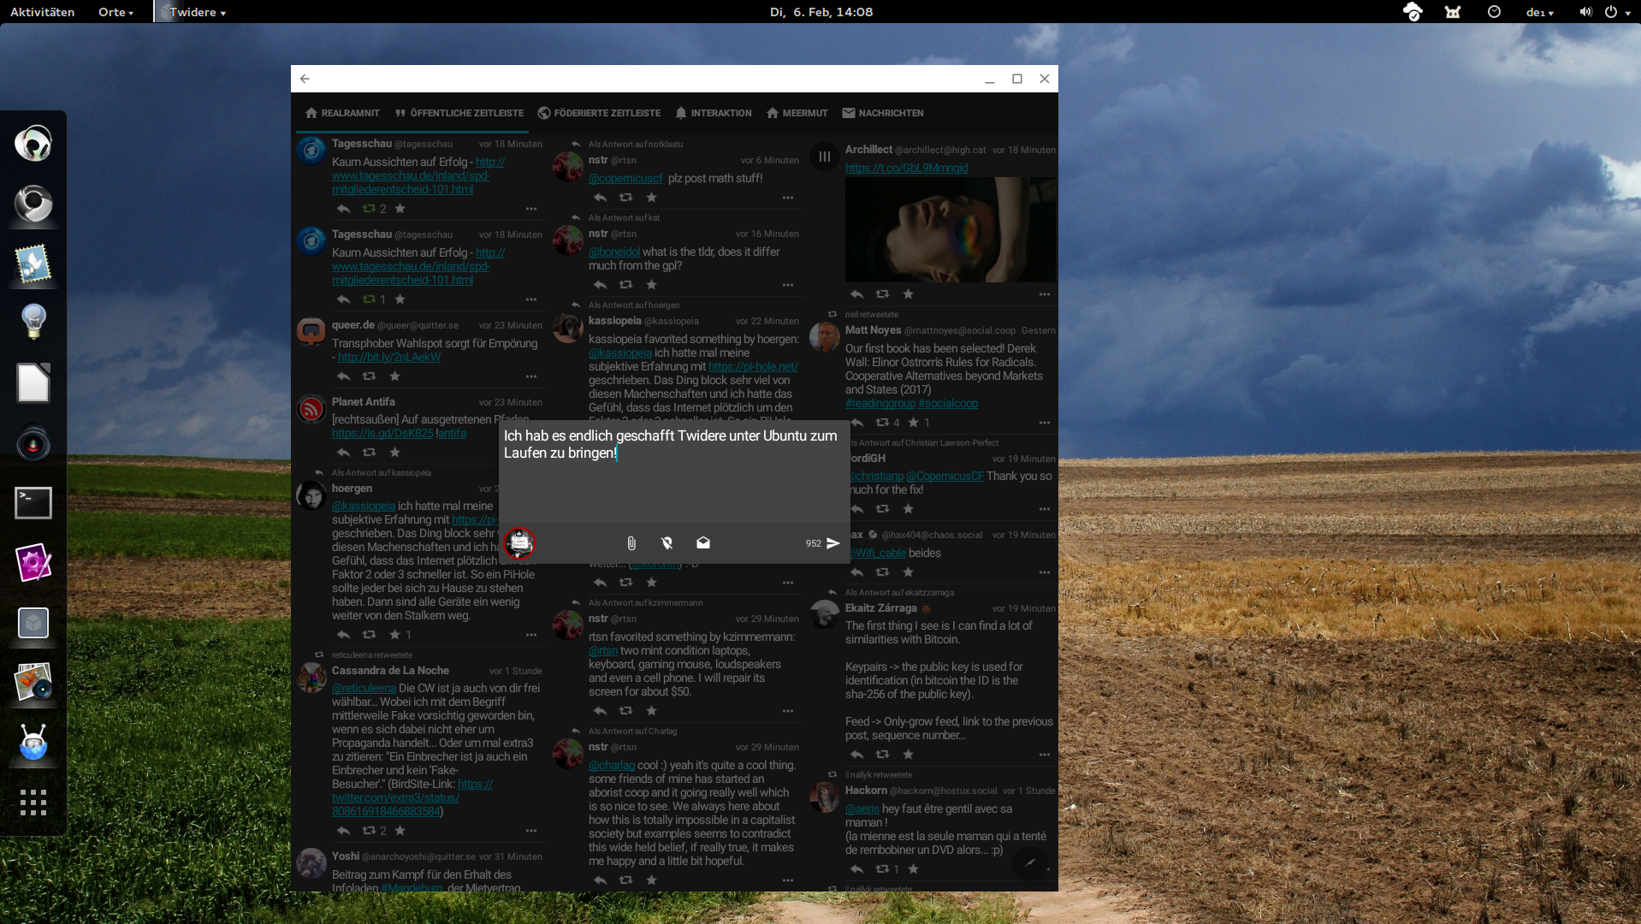The height and width of the screenshot is (924, 1641).
Task: Go back using the window back arrow
Action: pos(305,79)
